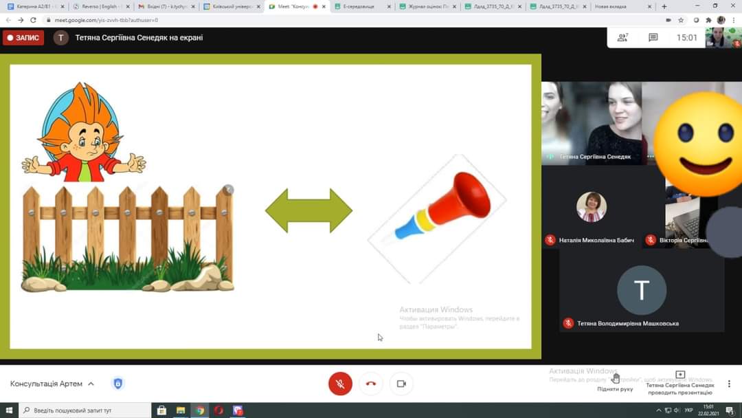Select Тетяна Володимирівна Машковська participant tile

pos(642,290)
